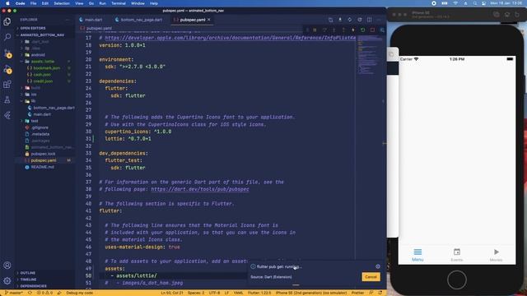
Task: Open editor More Actions ellipsis
Action: pos(379,20)
